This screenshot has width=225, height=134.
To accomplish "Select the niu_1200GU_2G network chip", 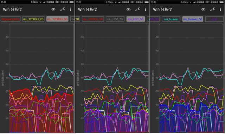I will [x=33, y=19].
